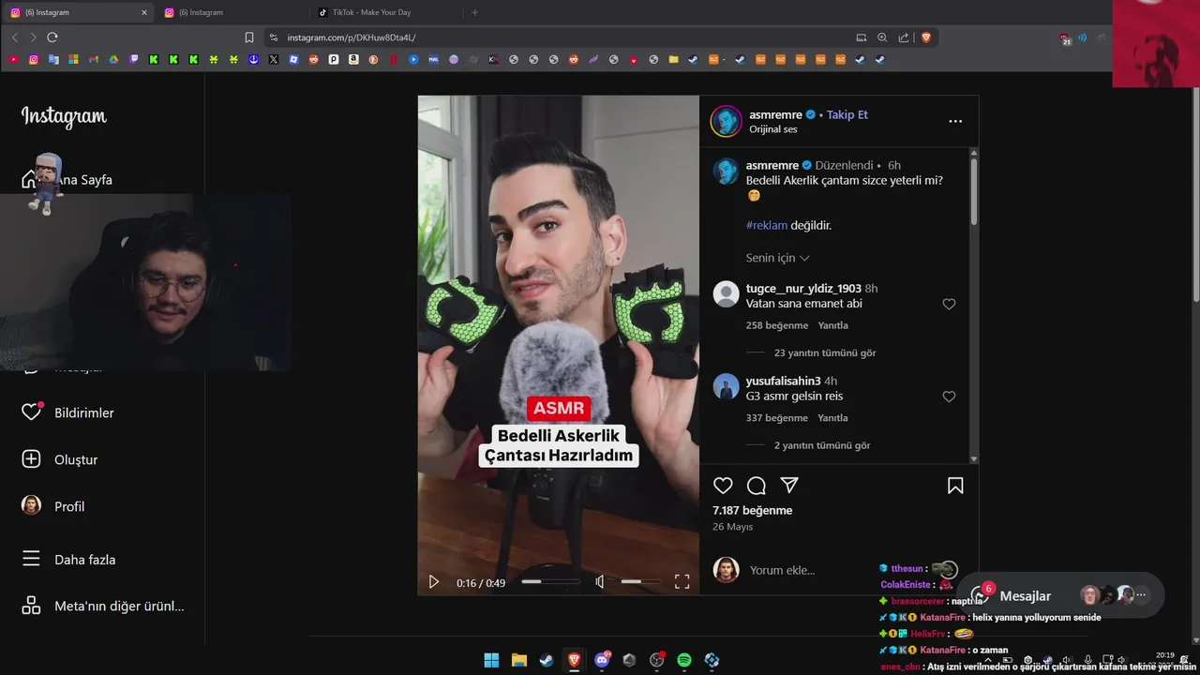1200x675 pixels.
Task: Open the address bar zoom icon
Action: pos(882,37)
